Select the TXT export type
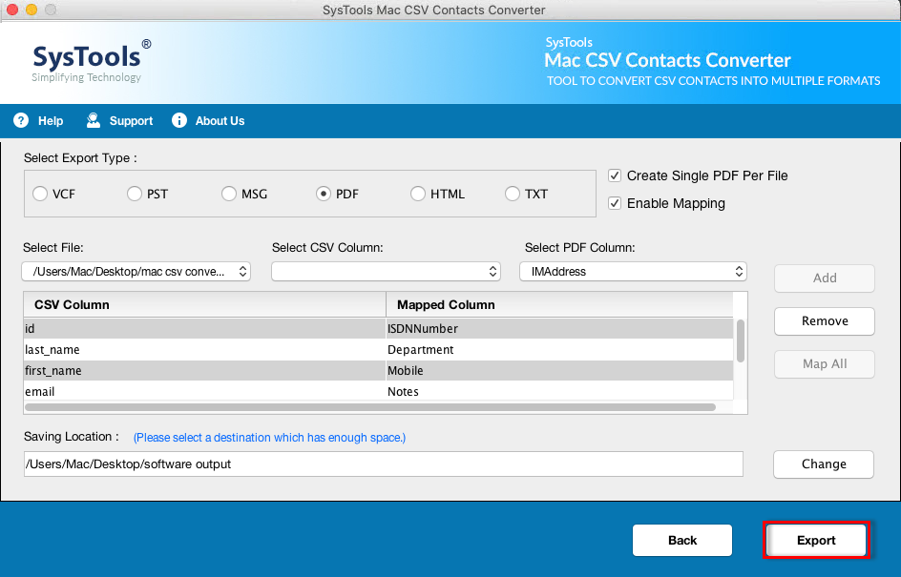 click(512, 194)
